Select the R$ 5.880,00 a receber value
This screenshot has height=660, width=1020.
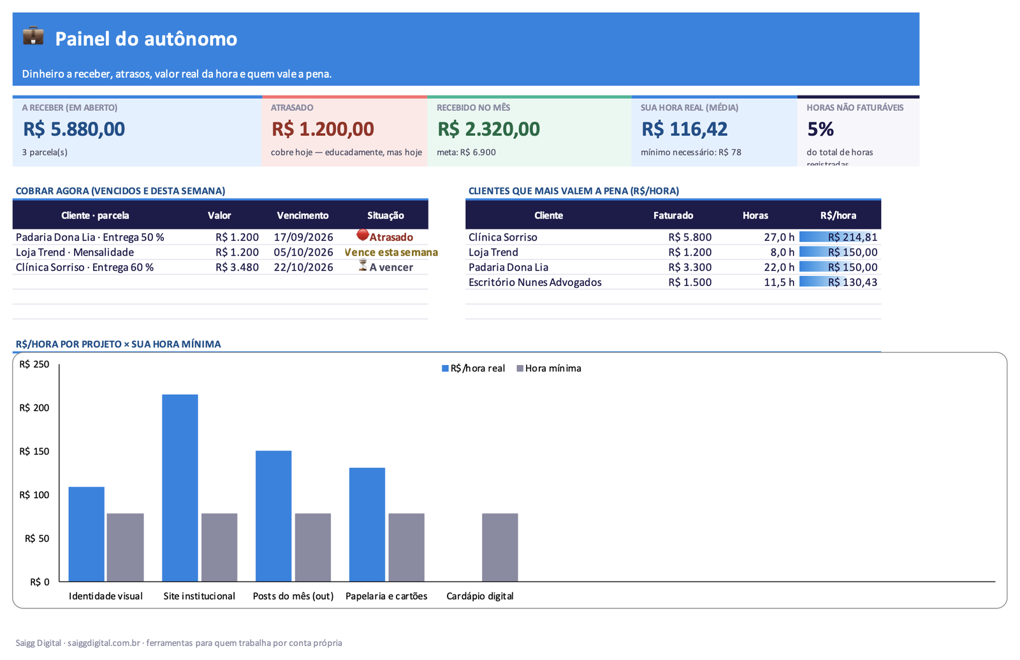pyautogui.click(x=74, y=129)
